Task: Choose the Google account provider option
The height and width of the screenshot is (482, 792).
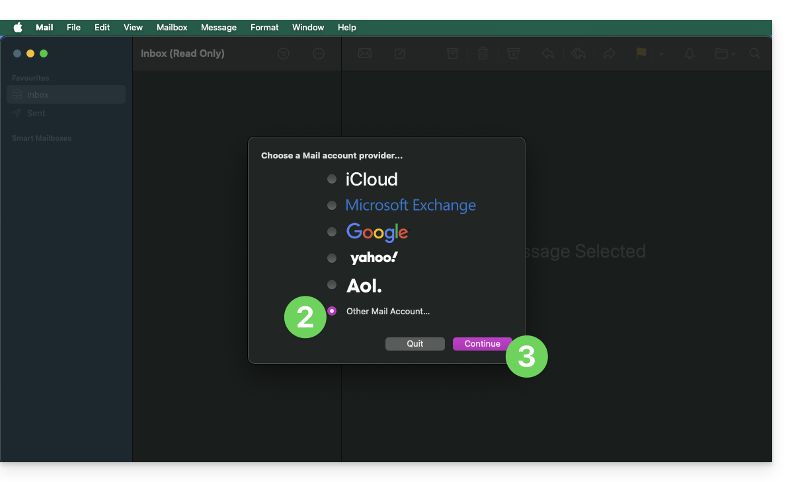Action: coord(332,232)
